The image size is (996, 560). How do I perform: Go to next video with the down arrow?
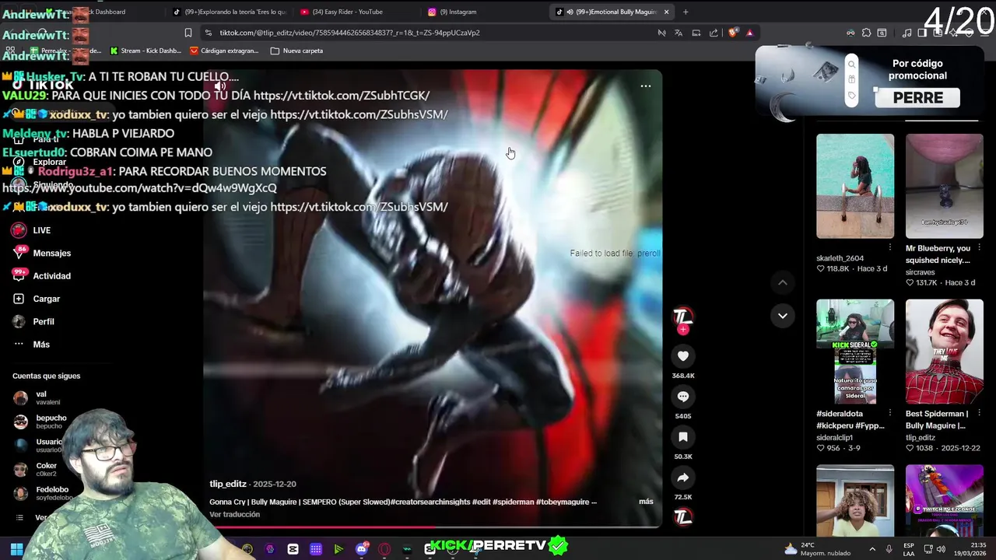pos(782,316)
